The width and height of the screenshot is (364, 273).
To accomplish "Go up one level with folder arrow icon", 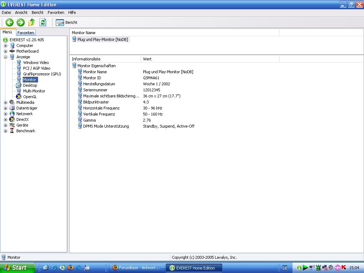I will 32,22.
